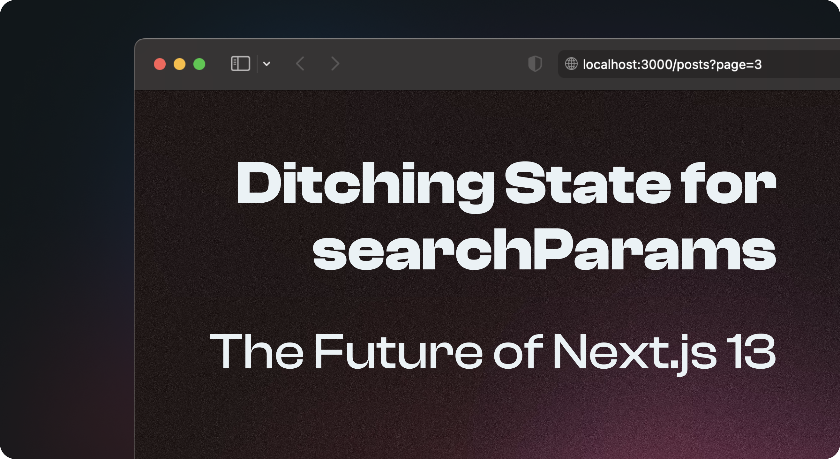The image size is (840, 459).
Task: Click the dark desktop background outside the window
Action: tap(65, 228)
